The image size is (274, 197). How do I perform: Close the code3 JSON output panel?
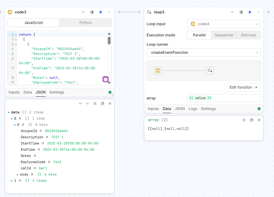click(110, 103)
